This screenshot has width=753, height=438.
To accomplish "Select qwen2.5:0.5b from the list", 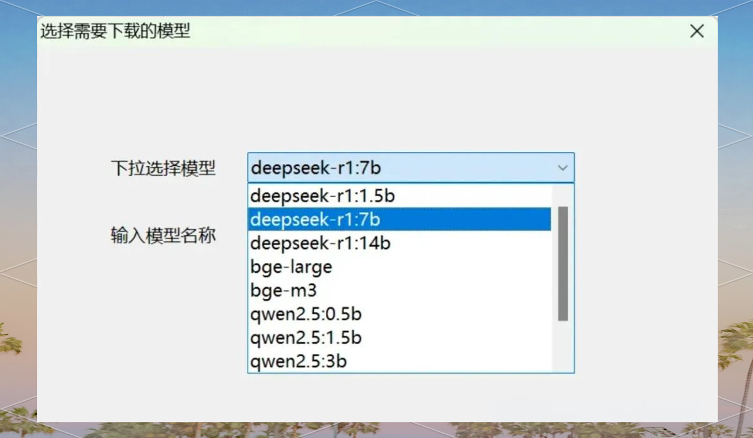I will (x=399, y=314).
